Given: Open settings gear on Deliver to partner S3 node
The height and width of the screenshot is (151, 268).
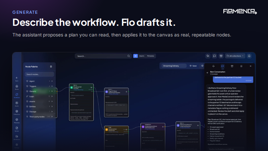Looking at the screenshot, I should click(198, 125).
